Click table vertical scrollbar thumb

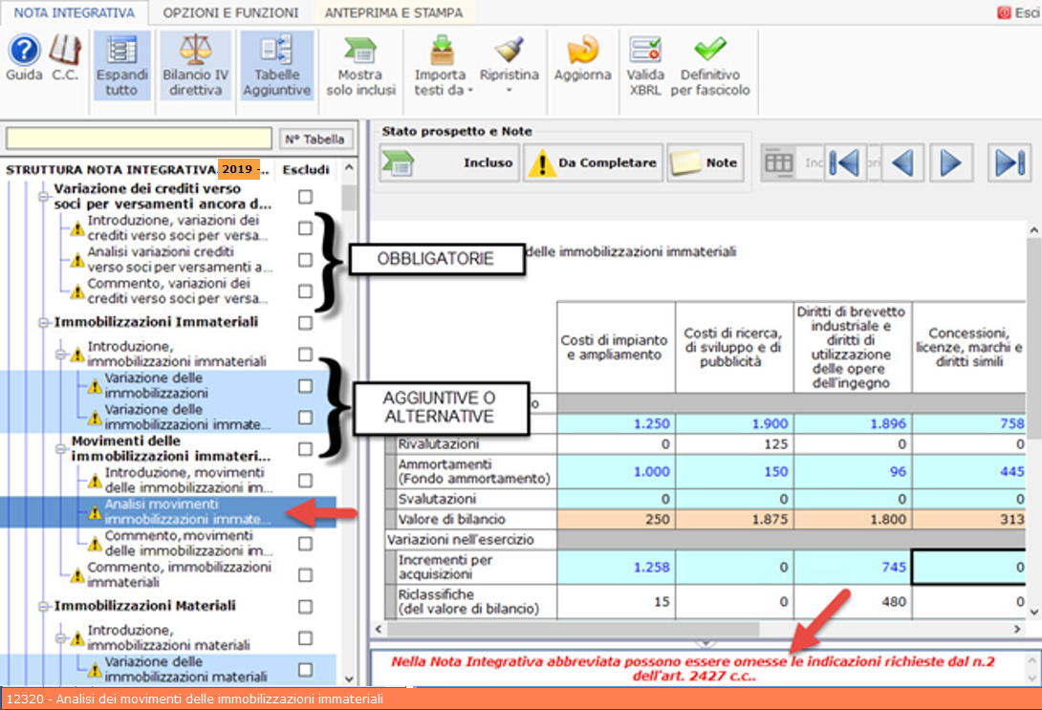[x=1033, y=338]
